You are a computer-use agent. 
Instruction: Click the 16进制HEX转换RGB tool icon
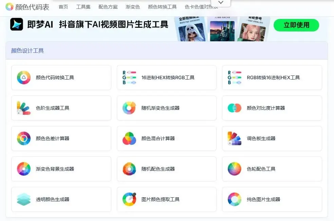tap(129, 77)
